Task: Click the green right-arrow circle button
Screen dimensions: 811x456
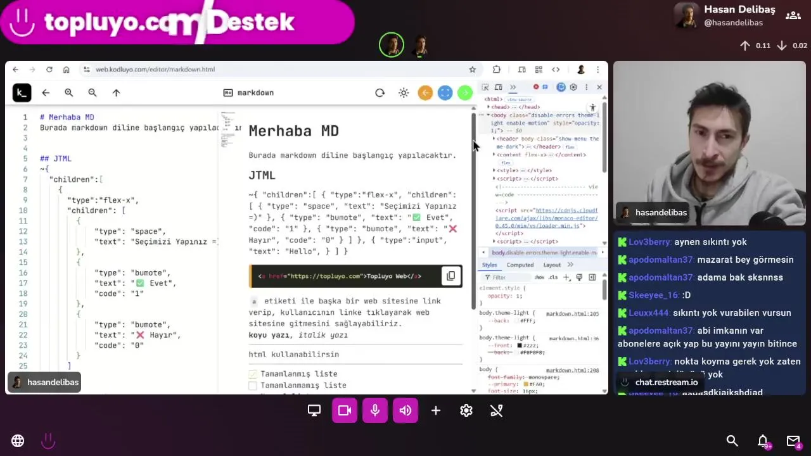Action: click(465, 93)
